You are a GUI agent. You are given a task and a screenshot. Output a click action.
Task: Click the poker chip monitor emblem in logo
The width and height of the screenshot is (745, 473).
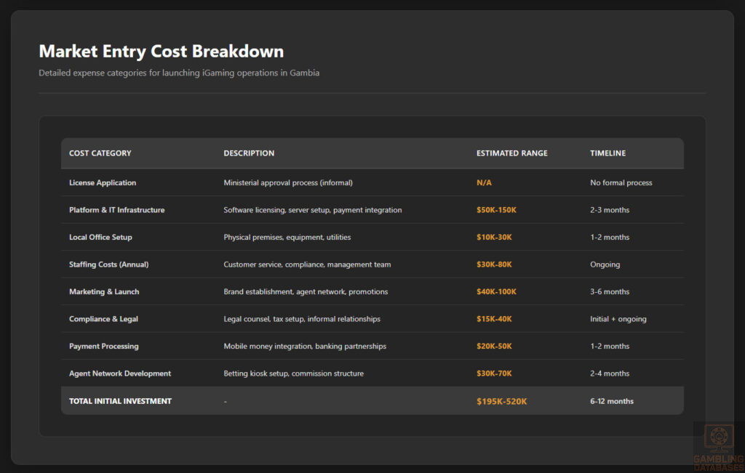[719, 434]
